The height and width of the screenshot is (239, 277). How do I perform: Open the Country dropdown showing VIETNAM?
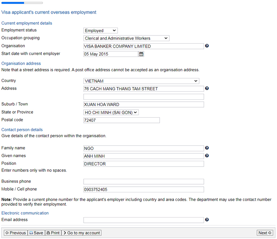[x=141, y=81]
